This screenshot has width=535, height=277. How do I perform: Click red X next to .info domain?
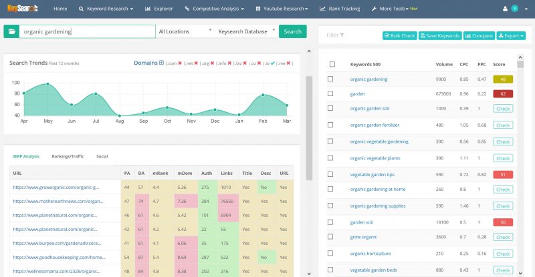(x=229, y=63)
